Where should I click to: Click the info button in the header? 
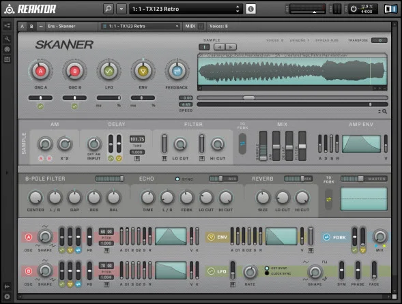pos(250,9)
